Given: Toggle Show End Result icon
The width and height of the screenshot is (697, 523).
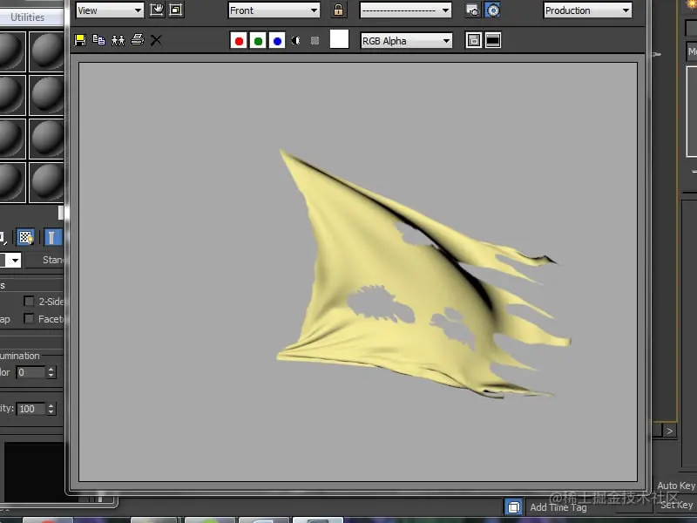Looking at the screenshot, I should 52,237.
